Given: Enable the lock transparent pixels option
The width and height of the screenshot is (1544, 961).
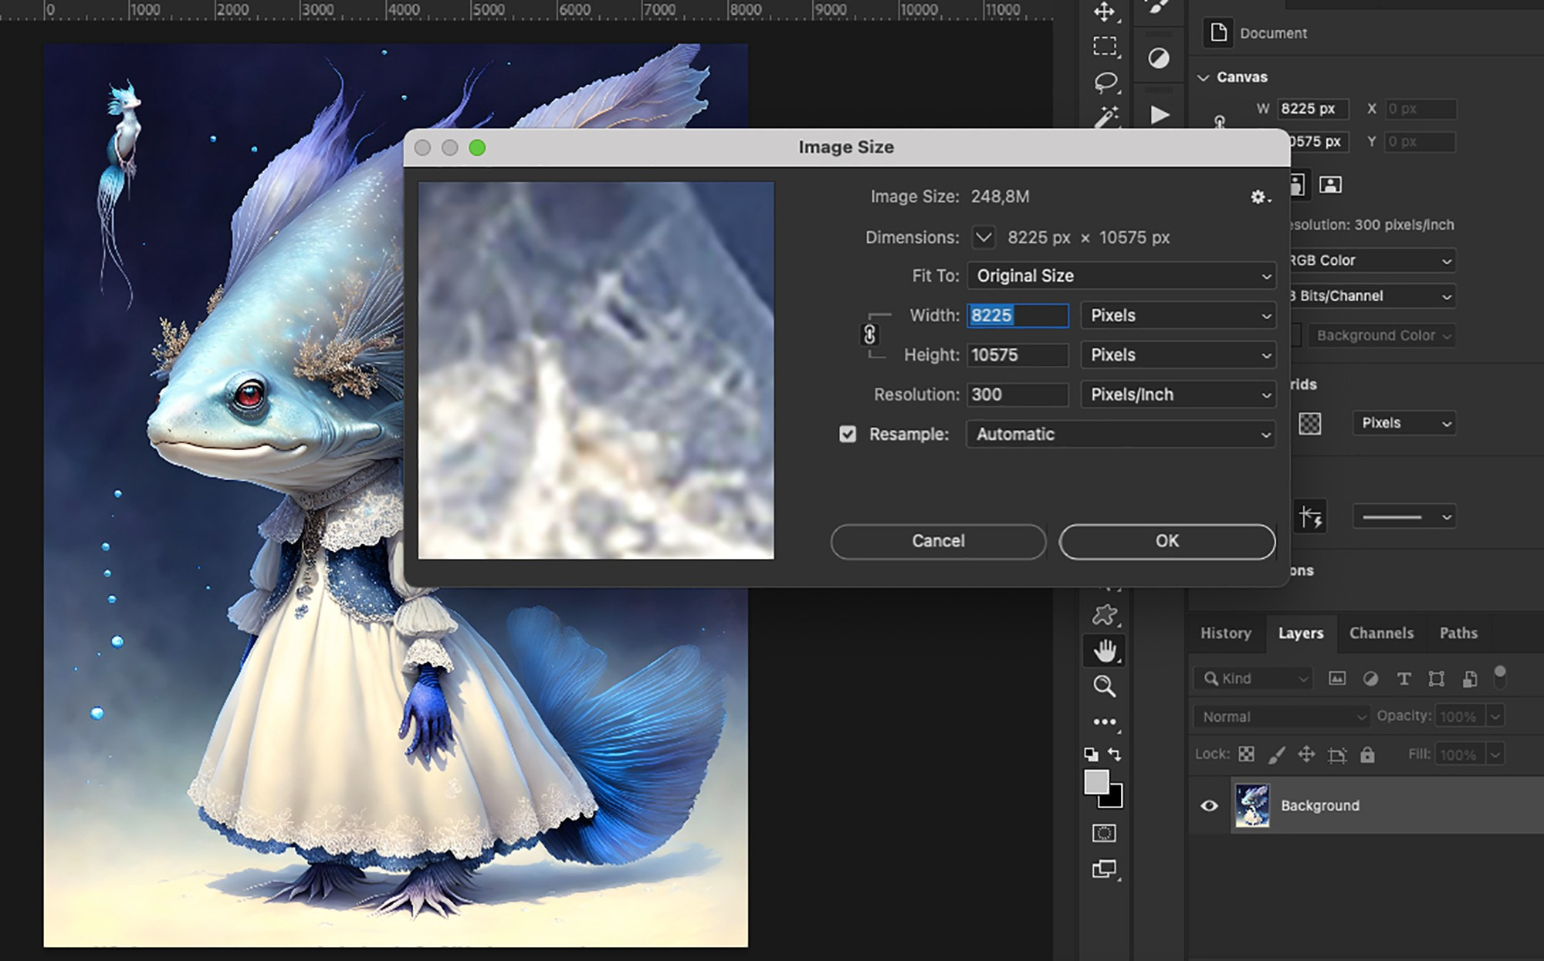Looking at the screenshot, I should pyautogui.click(x=1245, y=754).
